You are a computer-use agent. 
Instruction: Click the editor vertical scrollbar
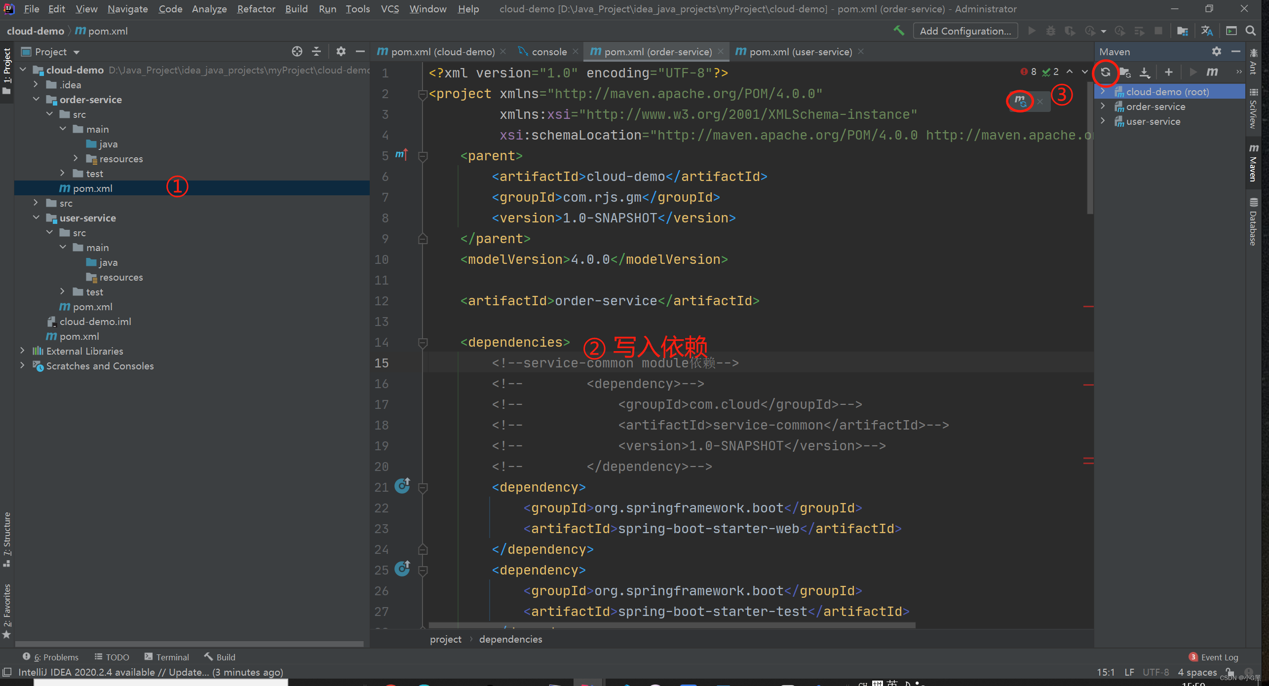pyautogui.click(x=1090, y=148)
